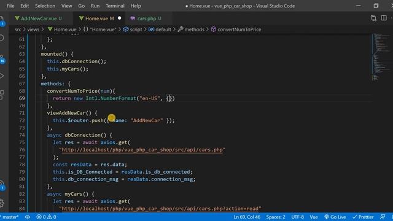Click the feedback icon in status bar
The width and height of the screenshot is (393, 221).
(383, 217)
